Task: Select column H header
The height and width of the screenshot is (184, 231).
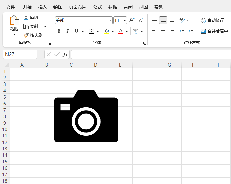Action: 194,65
